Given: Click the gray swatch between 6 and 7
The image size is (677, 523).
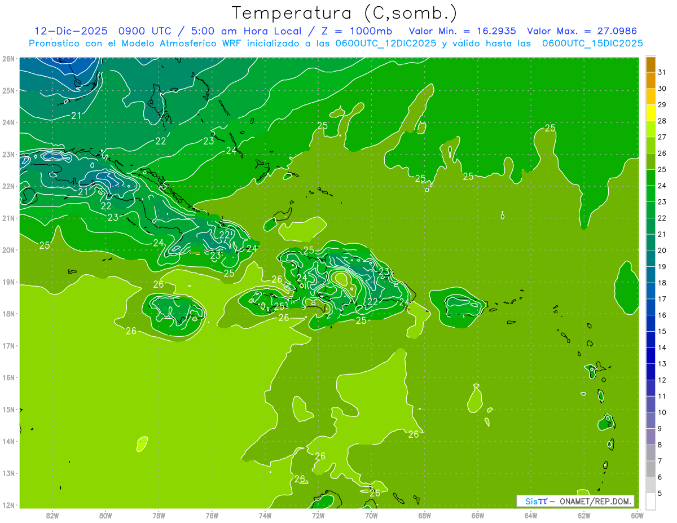Looking at the screenshot, I should click(650, 469).
